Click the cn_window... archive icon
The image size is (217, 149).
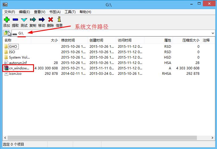pyautogui.click(x=6, y=68)
